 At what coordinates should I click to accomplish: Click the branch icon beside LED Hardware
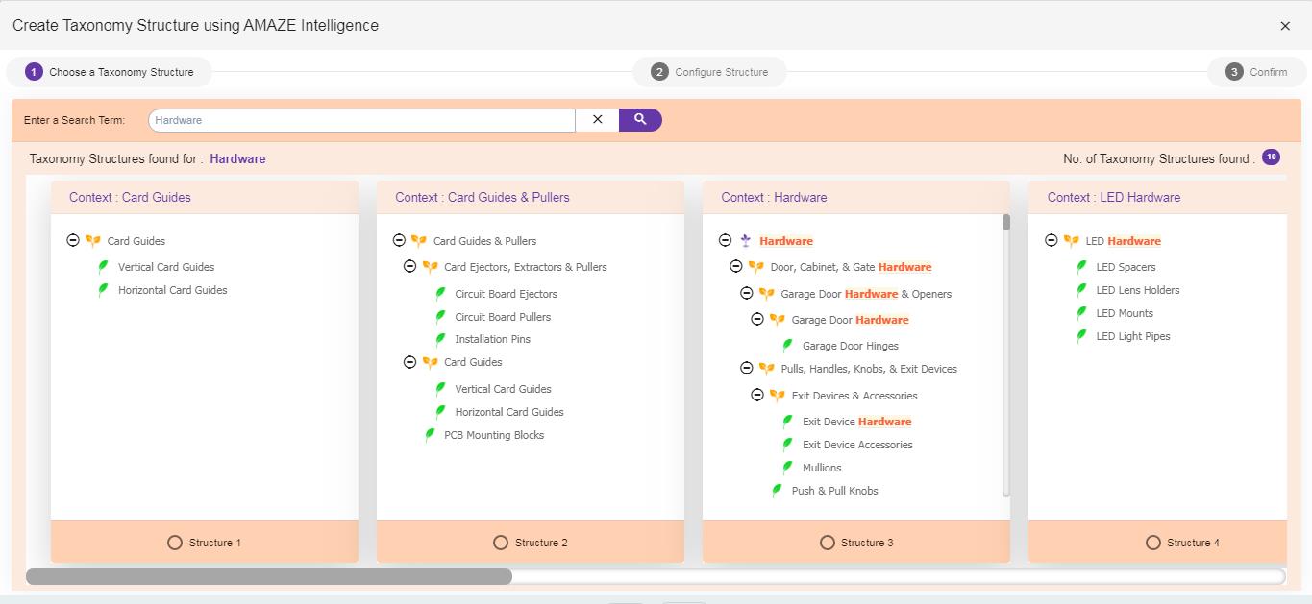point(1071,241)
